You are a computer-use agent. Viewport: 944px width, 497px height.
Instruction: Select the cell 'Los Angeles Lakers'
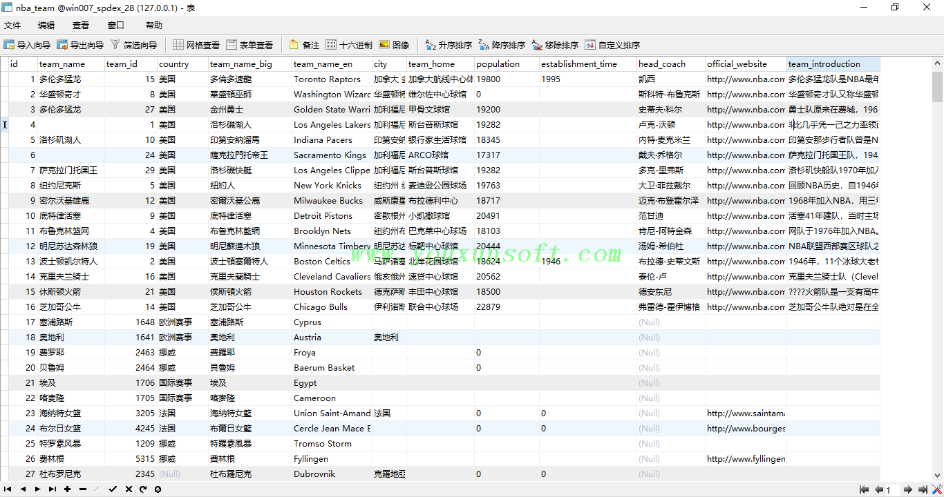[x=332, y=125]
